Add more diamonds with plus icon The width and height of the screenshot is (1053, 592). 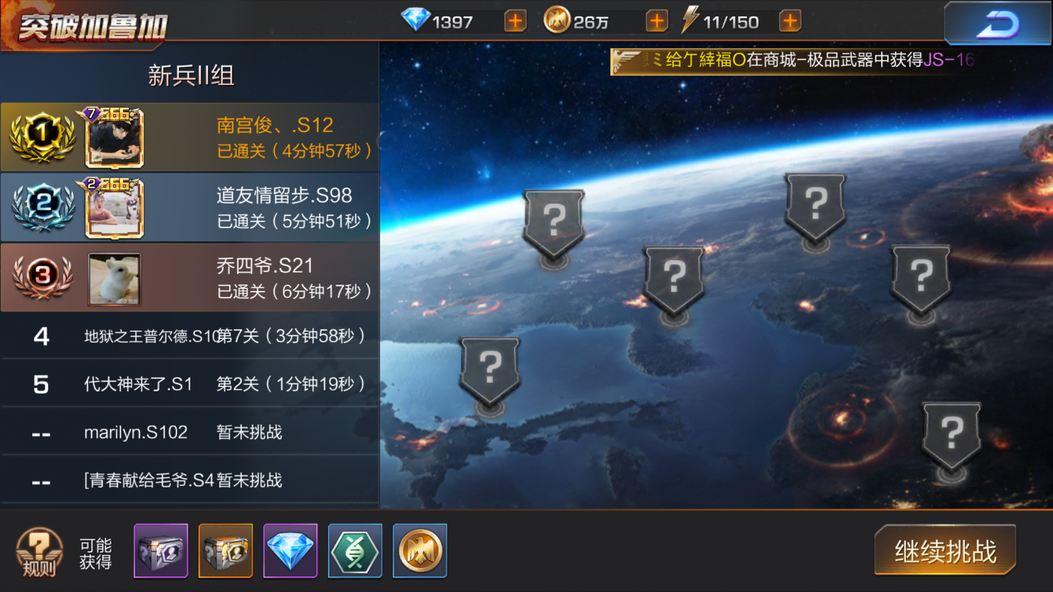pyautogui.click(x=516, y=21)
